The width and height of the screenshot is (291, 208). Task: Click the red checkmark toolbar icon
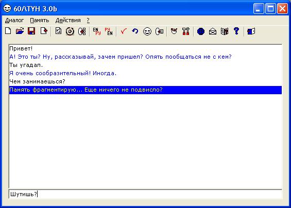click(124, 31)
